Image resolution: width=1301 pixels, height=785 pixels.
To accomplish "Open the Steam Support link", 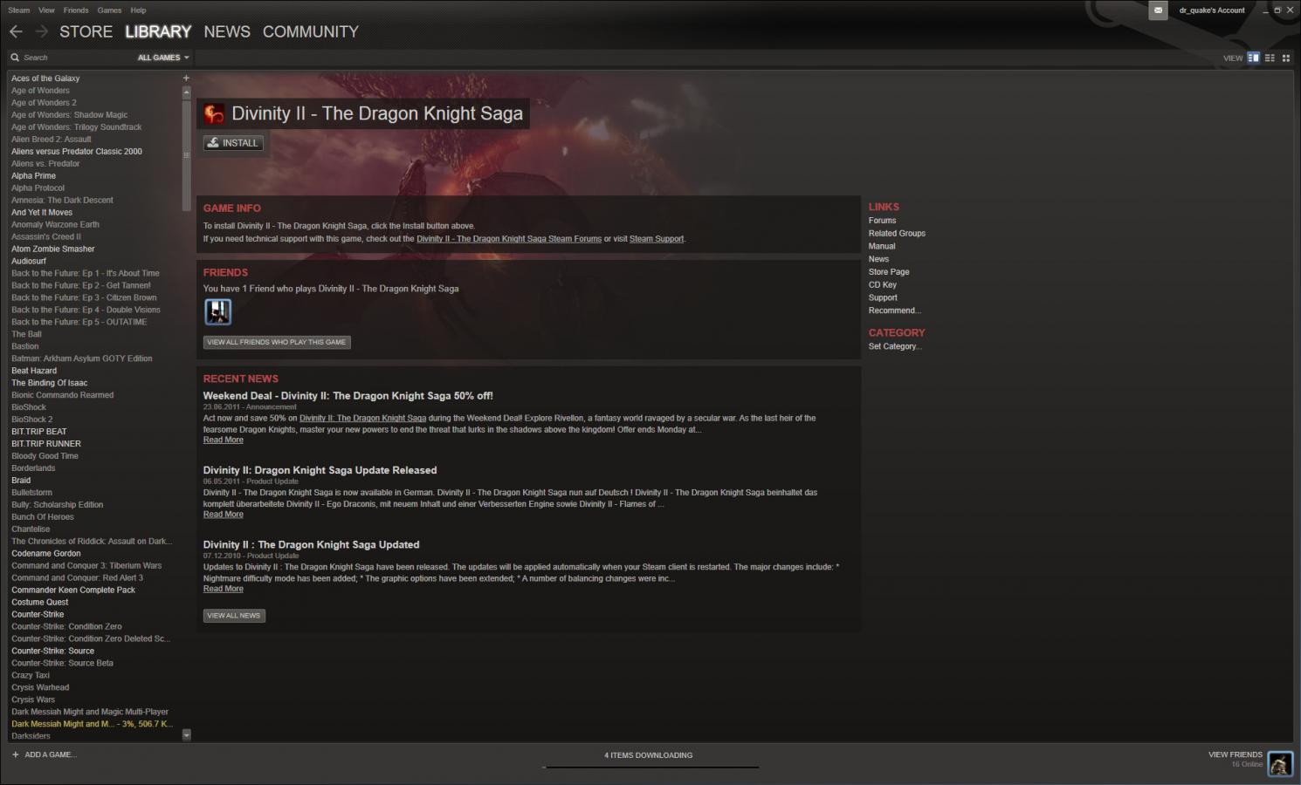I will [x=657, y=239].
